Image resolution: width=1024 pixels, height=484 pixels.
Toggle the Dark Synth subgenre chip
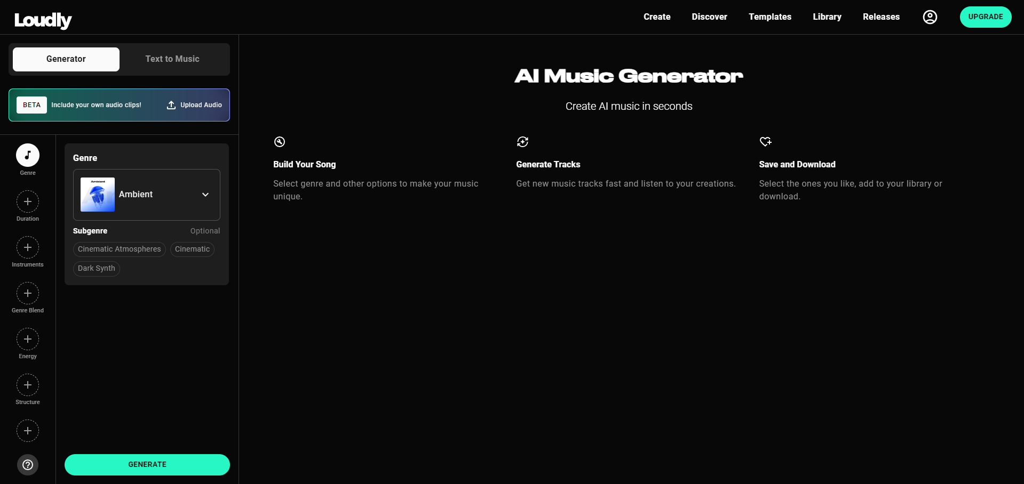[x=97, y=268]
